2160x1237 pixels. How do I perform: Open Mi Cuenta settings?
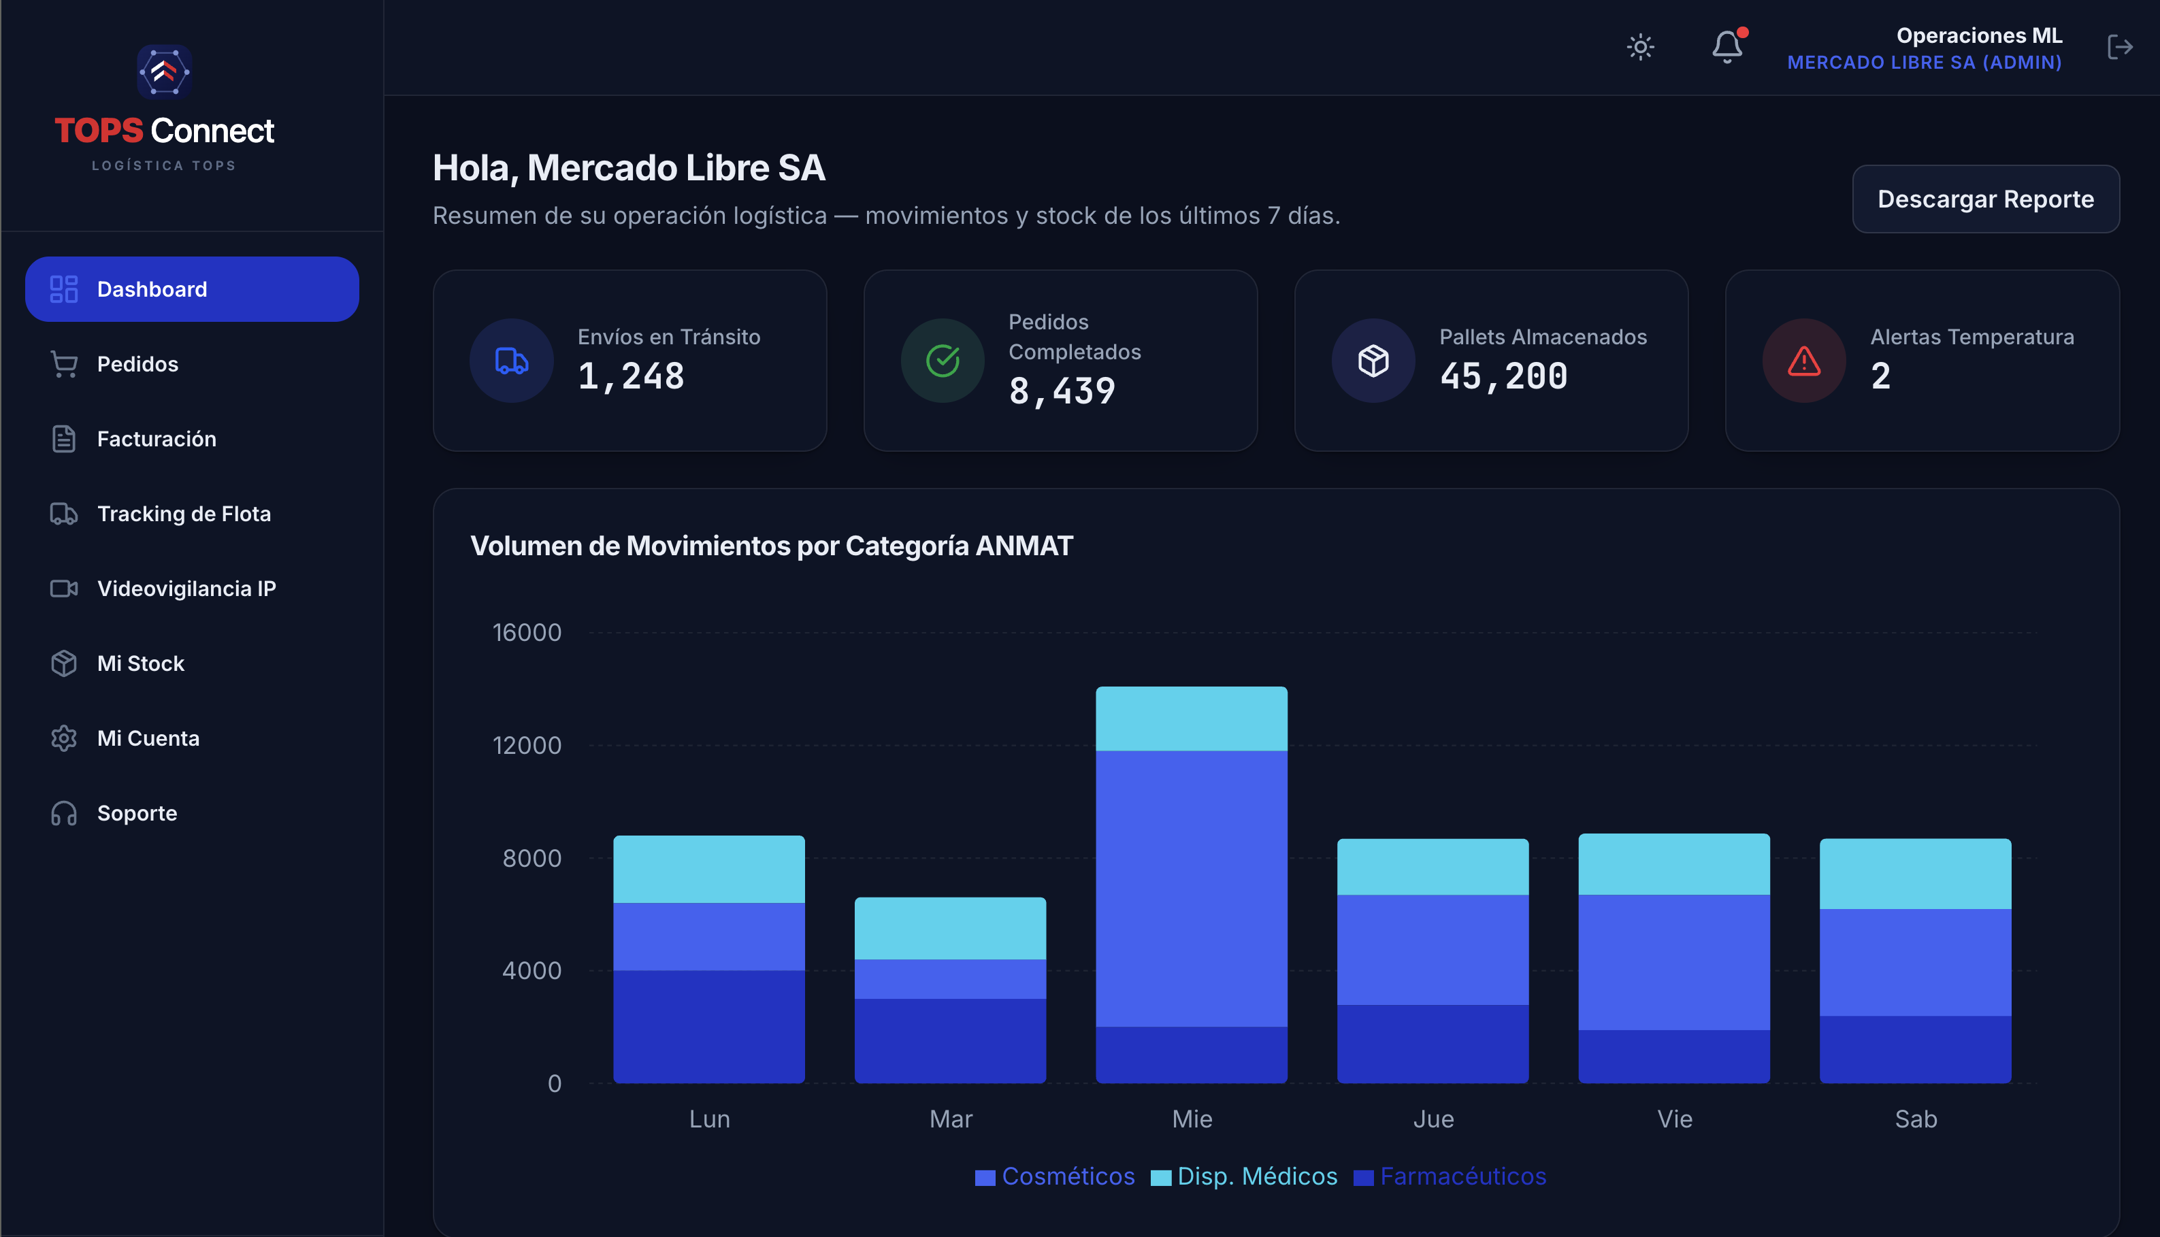(192, 738)
